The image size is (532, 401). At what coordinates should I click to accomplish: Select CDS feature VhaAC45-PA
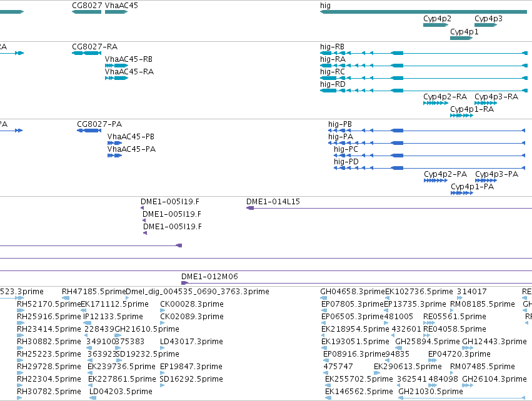(x=114, y=156)
